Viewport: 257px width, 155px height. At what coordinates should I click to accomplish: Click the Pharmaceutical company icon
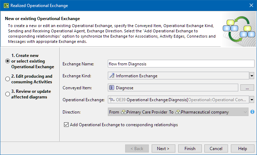[178, 112]
